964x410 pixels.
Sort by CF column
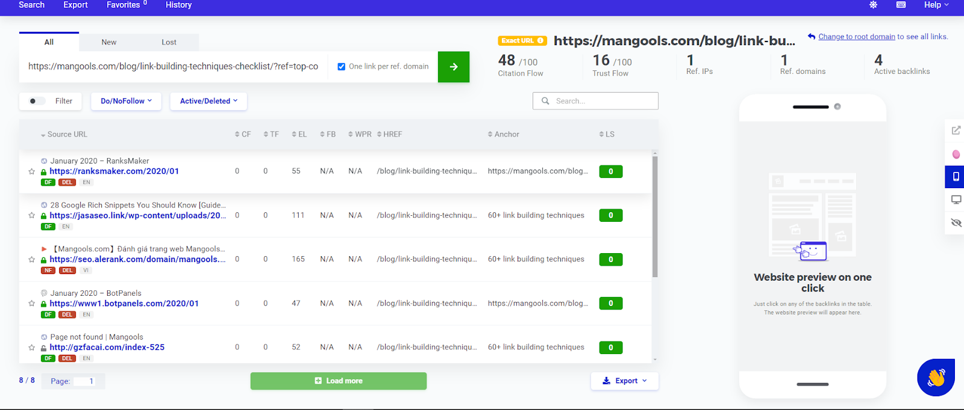point(243,135)
